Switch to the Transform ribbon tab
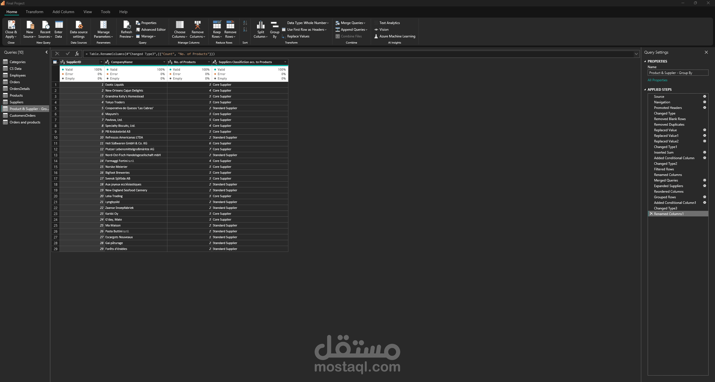The image size is (715, 382). (x=34, y=12)
